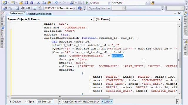Switch to the HomeController.cs tab
This screenshot has height=105, width=188.
[x=39, y=14]
